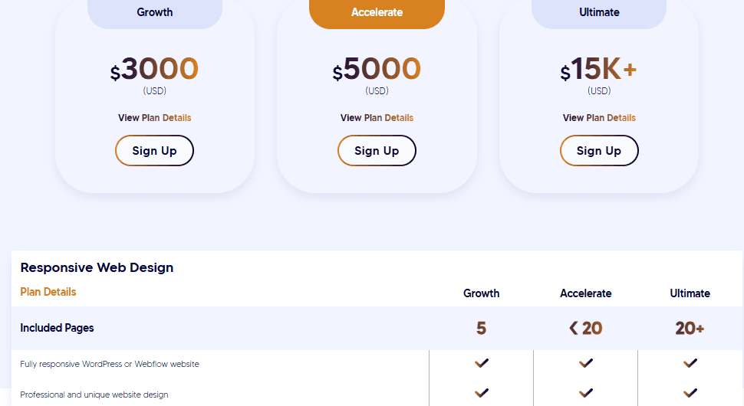
Task: Sign up for the Accelerate plan
Action: click(377, 151)
